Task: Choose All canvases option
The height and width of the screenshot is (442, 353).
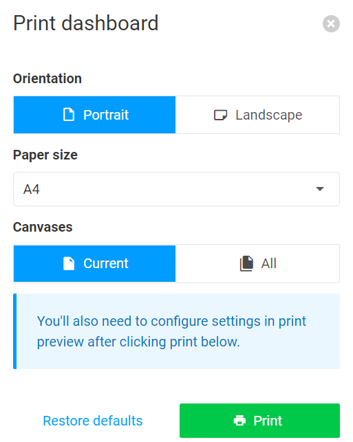Action: pyautogui.click(x=258, y=263)
